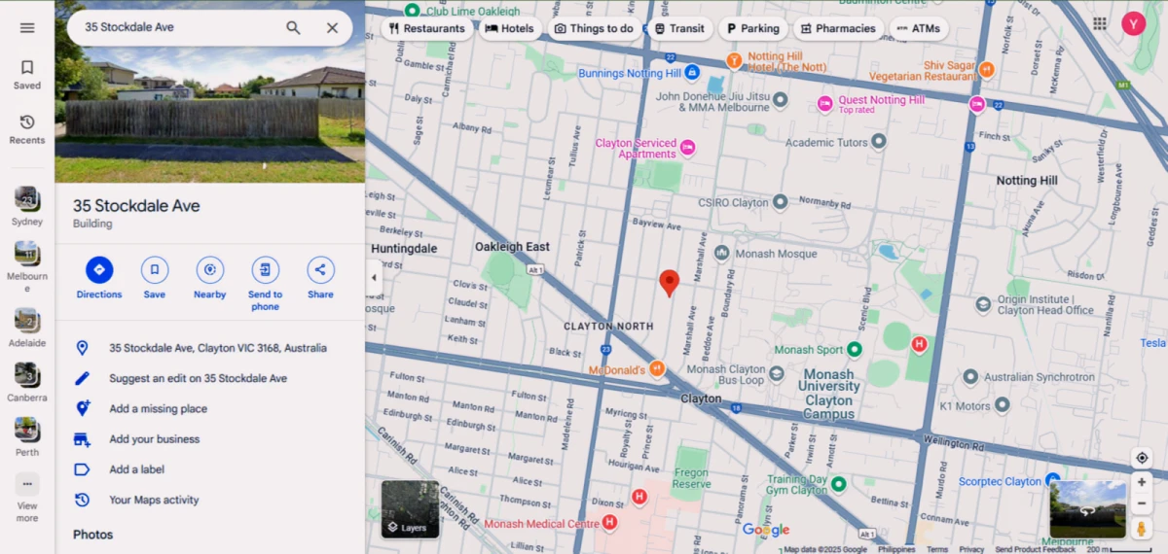Select Club Lime Oakleigh marker

click(x=412, y=10)
